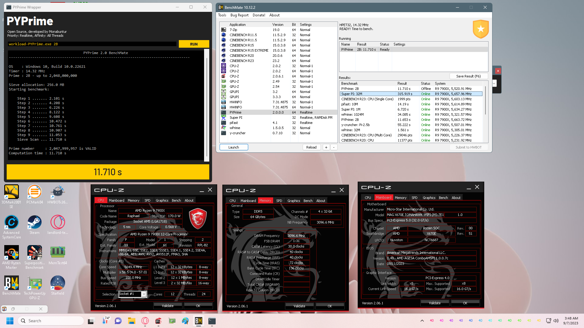Select HWiNFO 32-bit application row
Screen dimensions: 584x328
(x=278, y=102)
